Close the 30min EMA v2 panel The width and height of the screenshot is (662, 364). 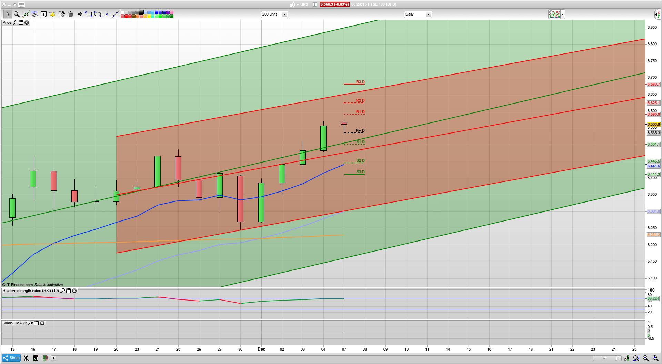[x=42, y=323]
